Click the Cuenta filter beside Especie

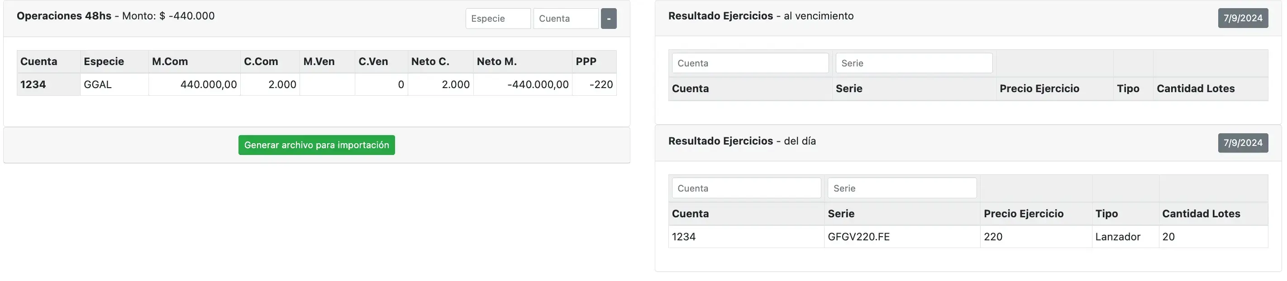coord(565,19)
